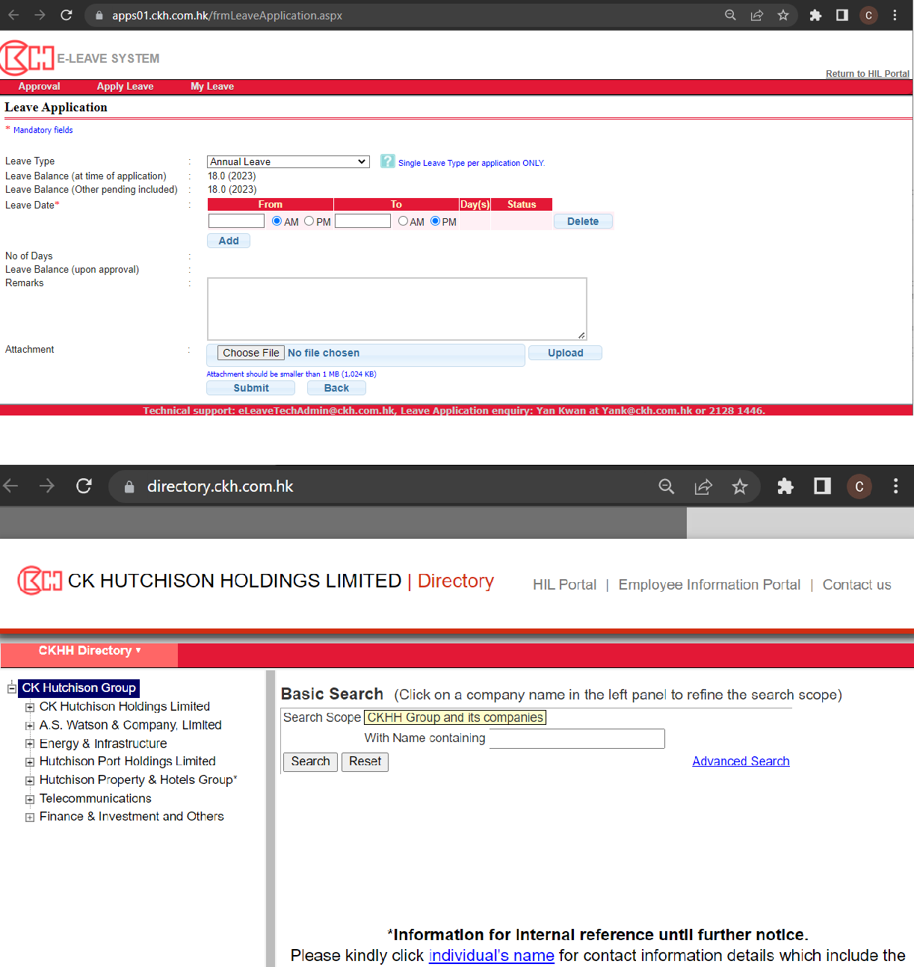Click the zoom magnifier in the directory address bar
Viewport: 914px width, 967px height.
[x=667, y=487]
